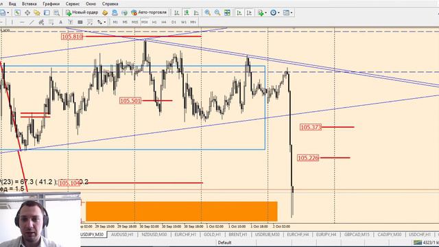Click the Новый ордер button
Screen dimensions: 439x247
(x=82, y=12)
